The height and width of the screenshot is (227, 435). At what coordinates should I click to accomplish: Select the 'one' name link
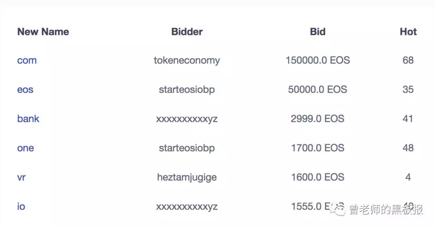point(26,148)
